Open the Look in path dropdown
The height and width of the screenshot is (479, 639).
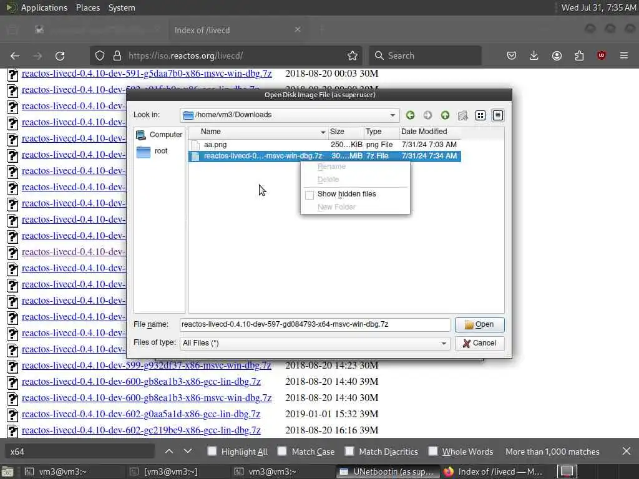coord(393,115)
